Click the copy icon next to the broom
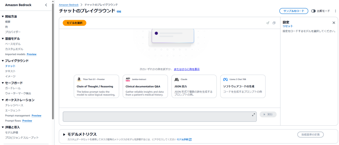This screenshot has height=145, width=339. pos(274,23)
